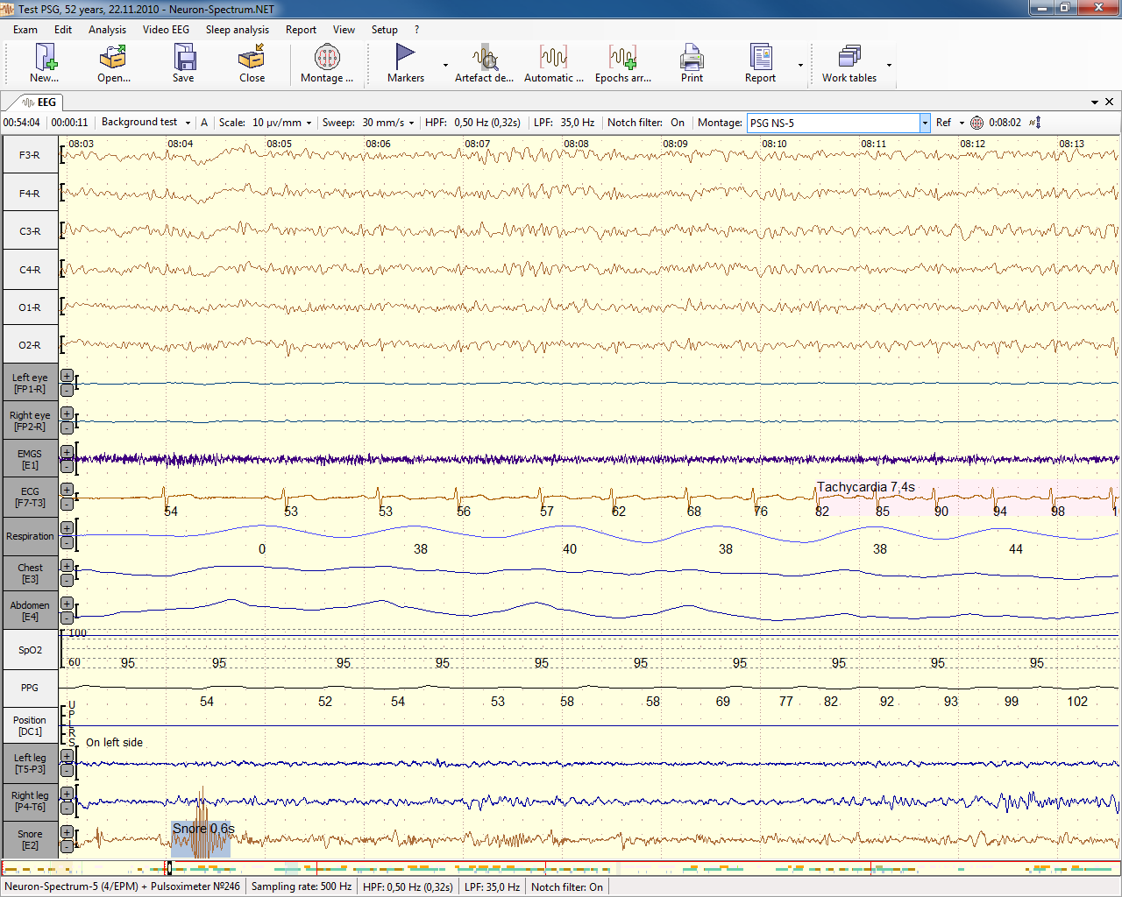Expand the Montage PSG NS-5 combo arrow
The image size is (1122, 897).
point(925,123)
